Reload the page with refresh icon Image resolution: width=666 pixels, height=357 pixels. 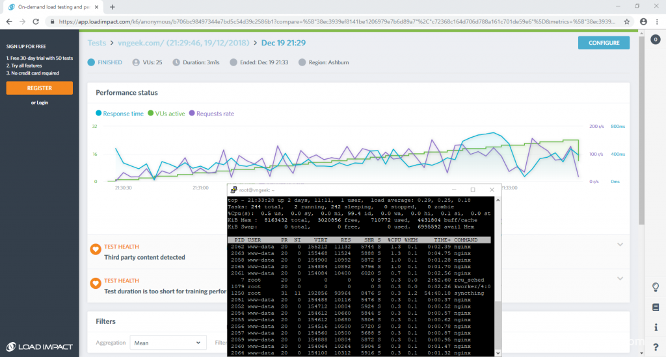point(36,21)
